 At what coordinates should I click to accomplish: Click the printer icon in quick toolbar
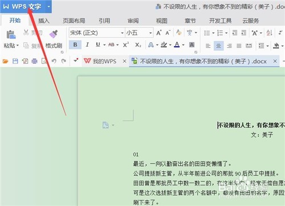coord(34,61)
